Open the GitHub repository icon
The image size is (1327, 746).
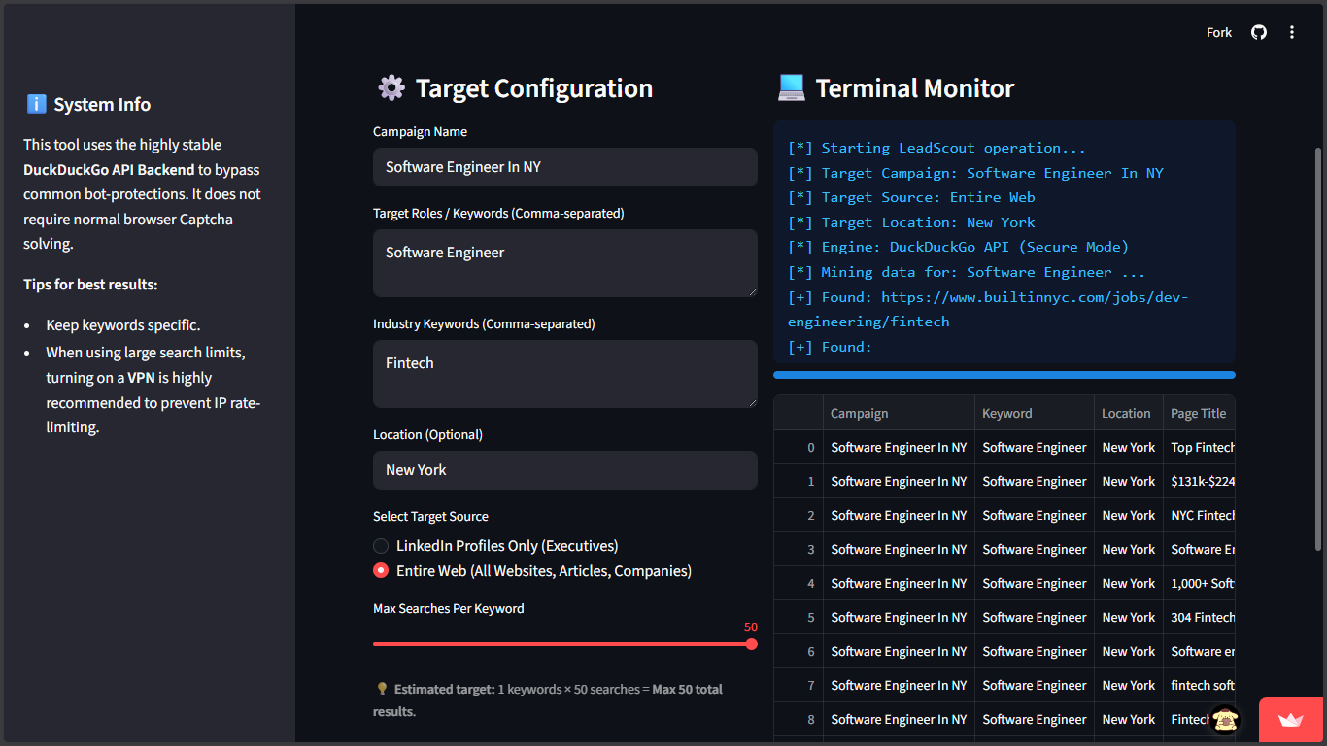click(x=1259, y=32)
